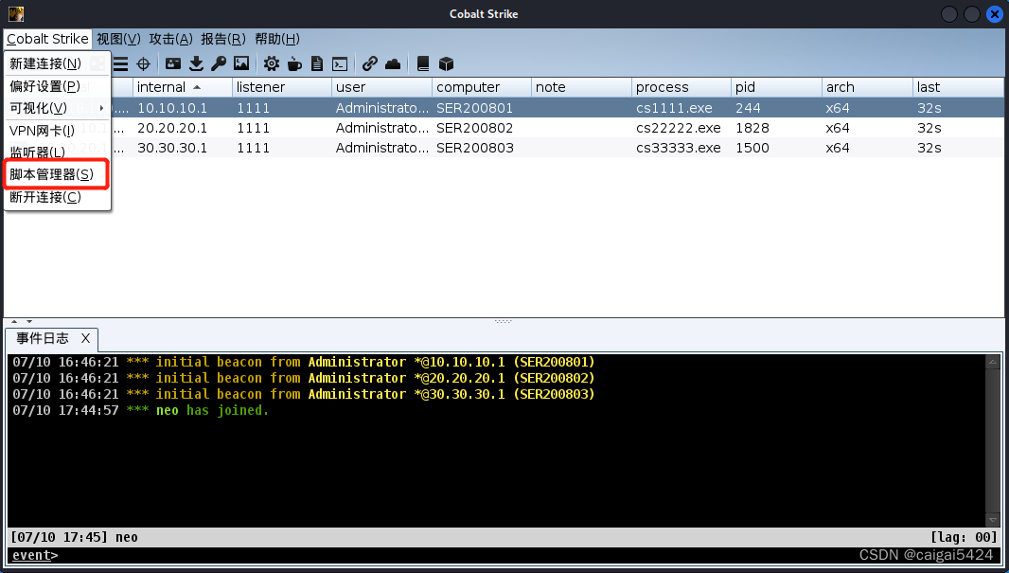This screenshot has width=1009, height=573.
Task: Sort by the pid column header
Action: (x=777, y=87)
